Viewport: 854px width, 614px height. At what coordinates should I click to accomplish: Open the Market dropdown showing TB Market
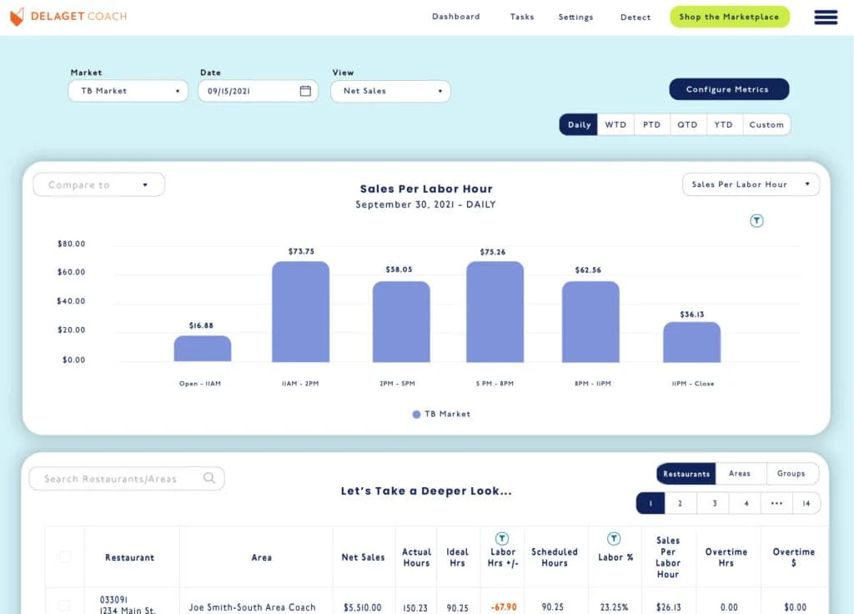128,91
